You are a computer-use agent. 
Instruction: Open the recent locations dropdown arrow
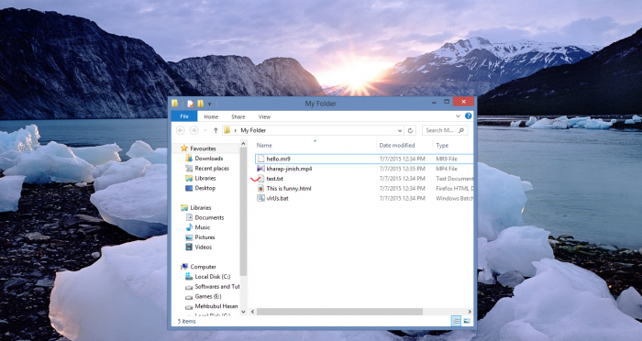pos(205,130)
